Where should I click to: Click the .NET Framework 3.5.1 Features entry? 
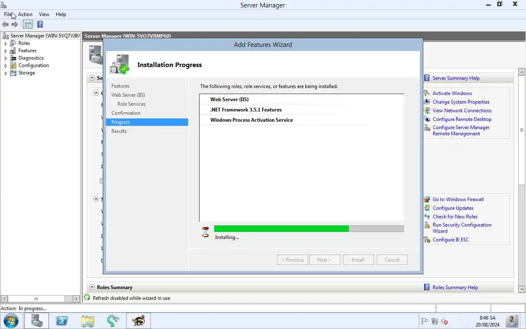tap(246, 110)
